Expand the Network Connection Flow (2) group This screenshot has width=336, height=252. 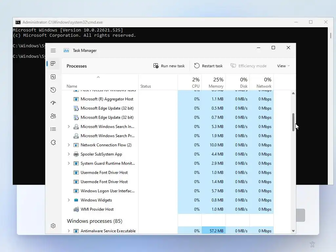click(x=69, y=145)
